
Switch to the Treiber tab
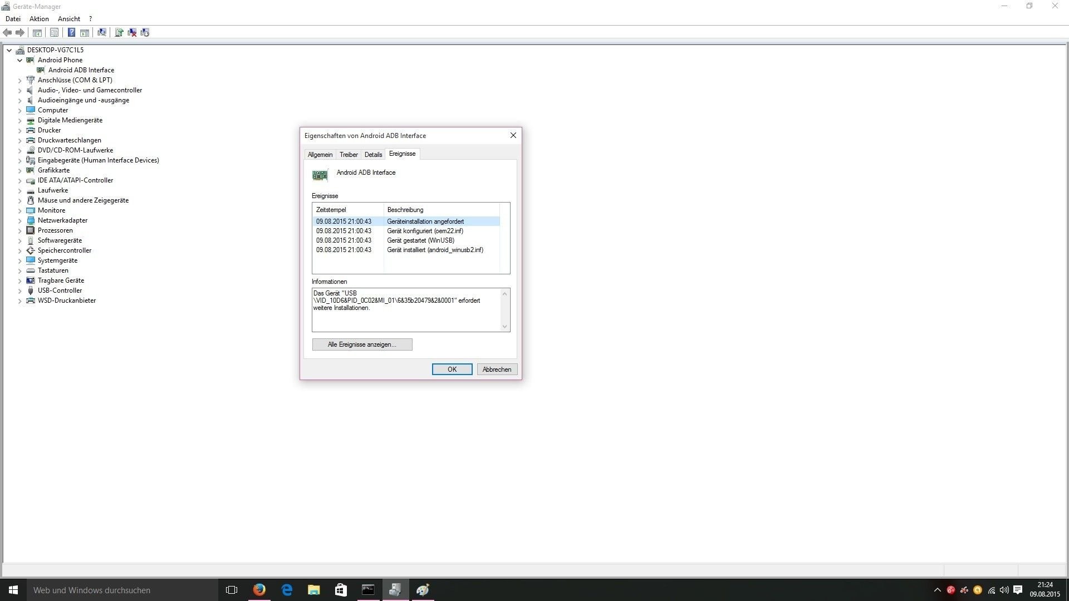point(349,155)
